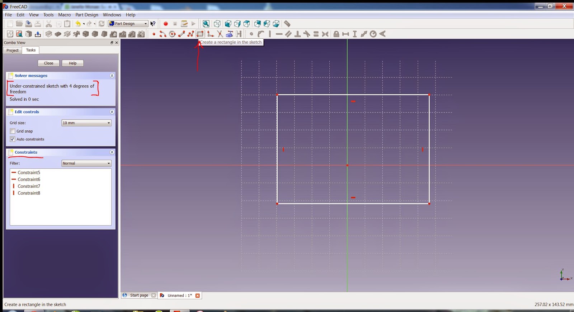This screenshot has width=574, height=312.
Task: Switch to axonometric view cube icon
Action: click(217, 24)
